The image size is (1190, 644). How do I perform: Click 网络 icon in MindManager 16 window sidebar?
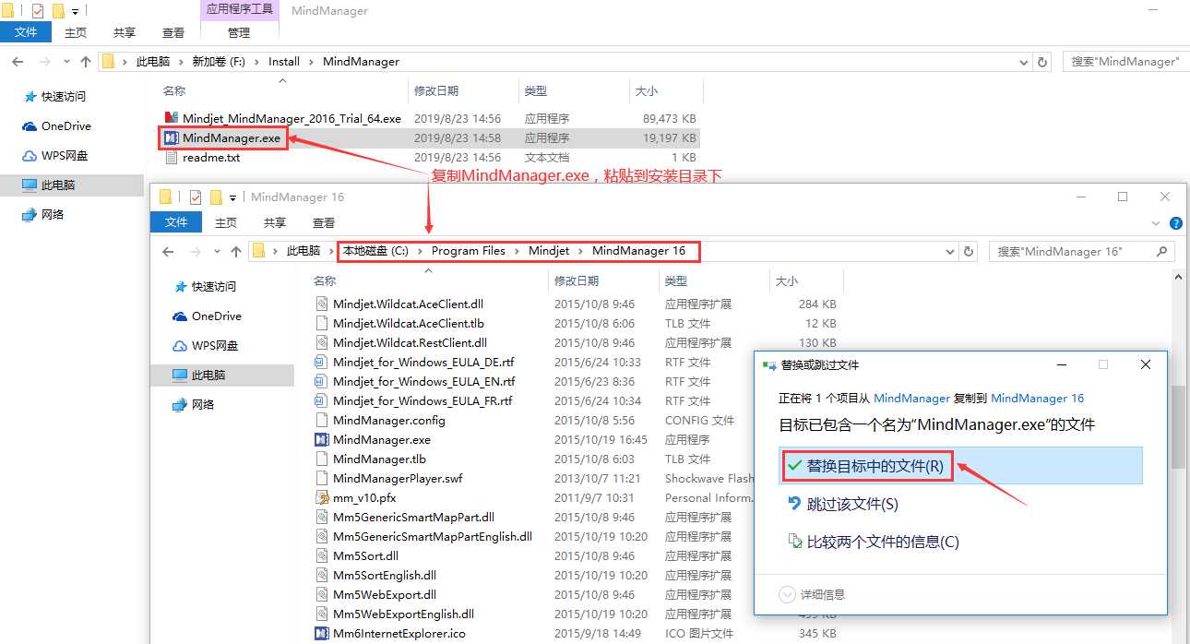tap(180, 405)
